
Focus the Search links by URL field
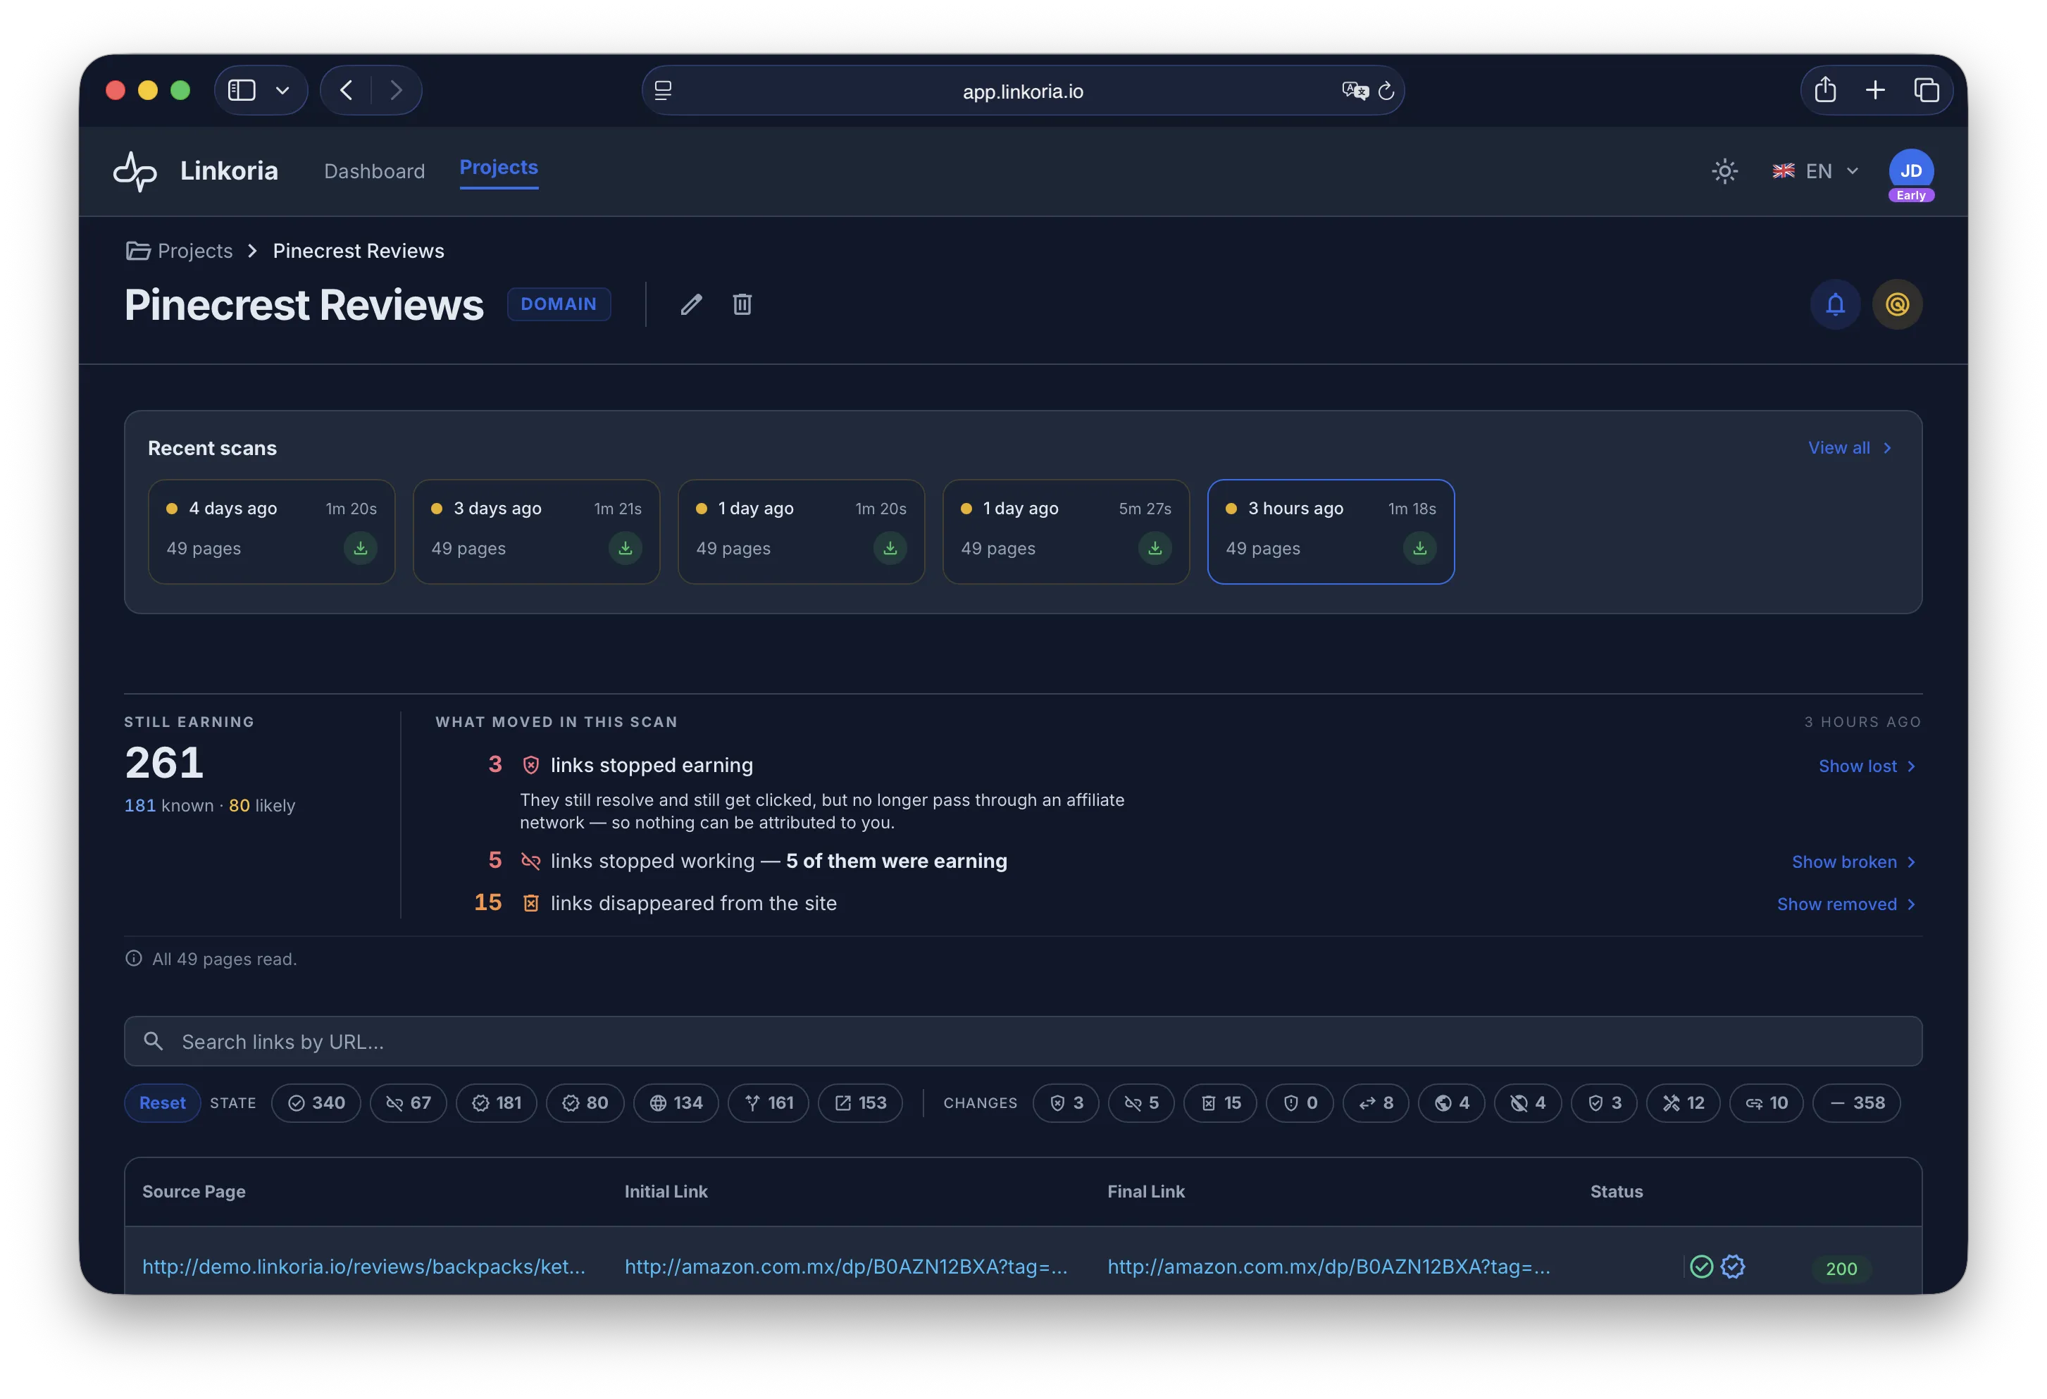pos(1023,1041)
